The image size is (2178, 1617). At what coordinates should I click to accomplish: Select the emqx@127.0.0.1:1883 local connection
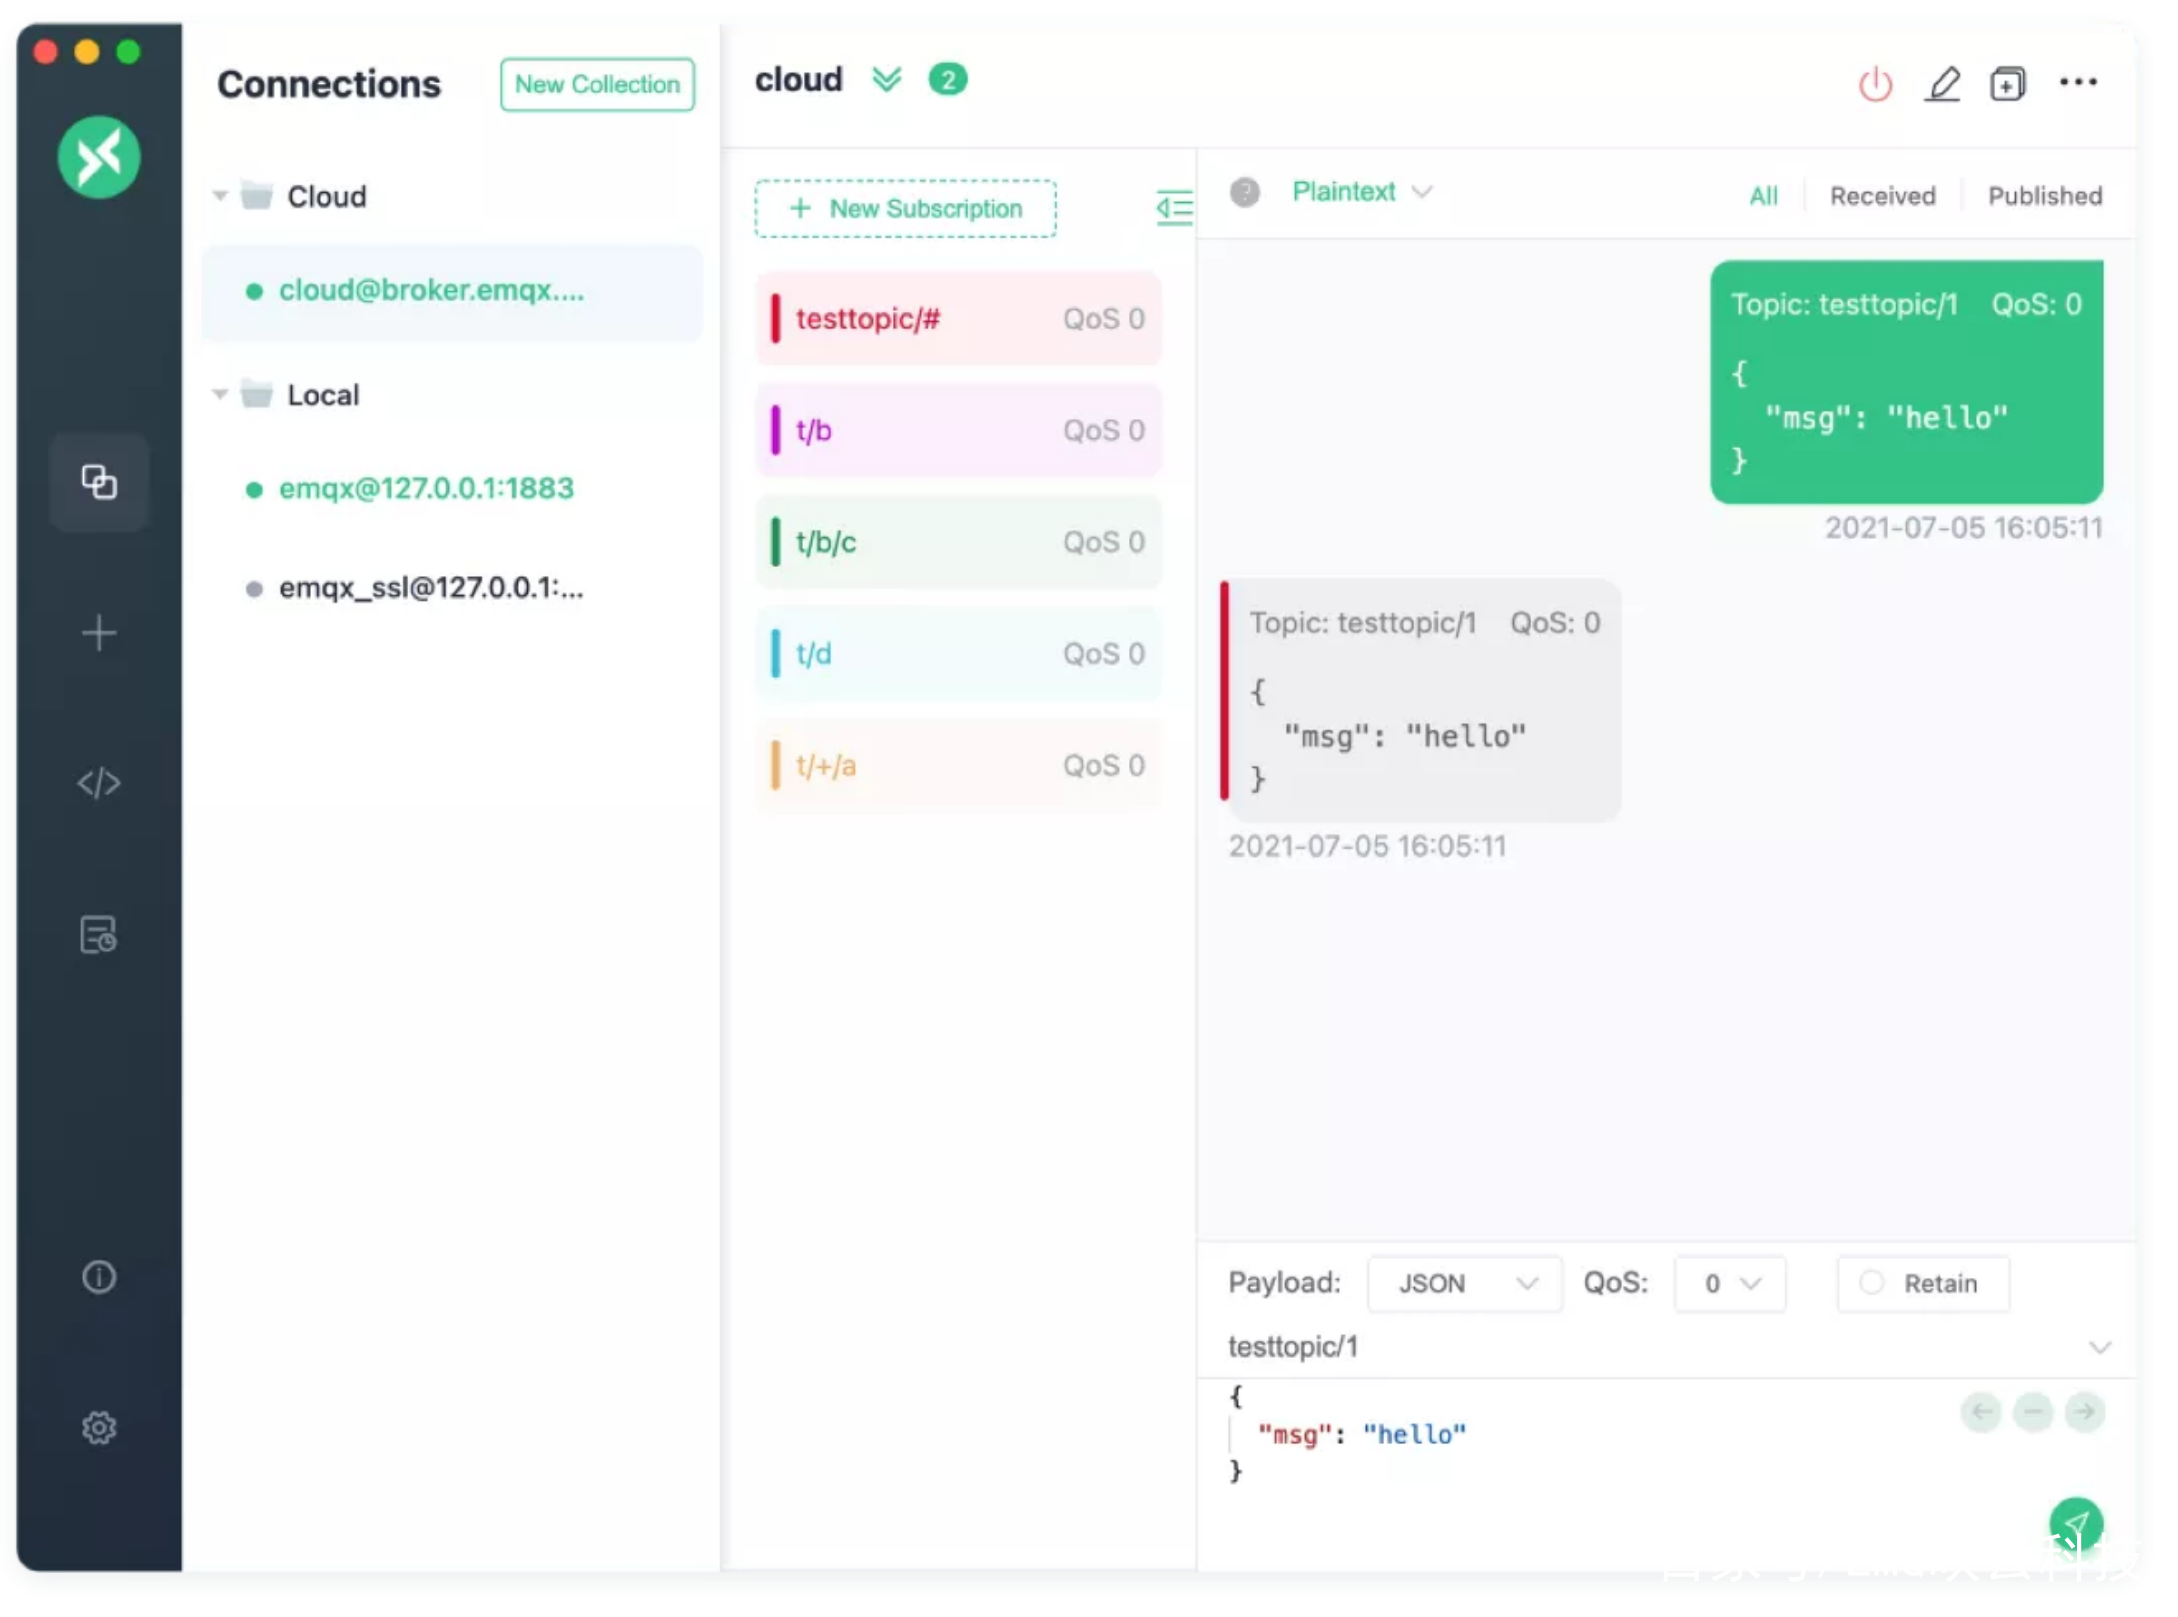(x=426, y=489)
